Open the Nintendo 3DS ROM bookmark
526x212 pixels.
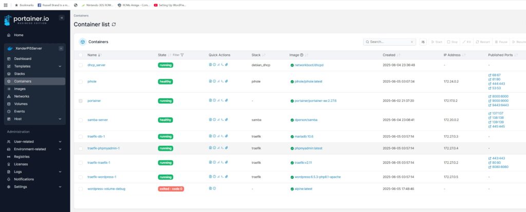click(x=98, y=5)
